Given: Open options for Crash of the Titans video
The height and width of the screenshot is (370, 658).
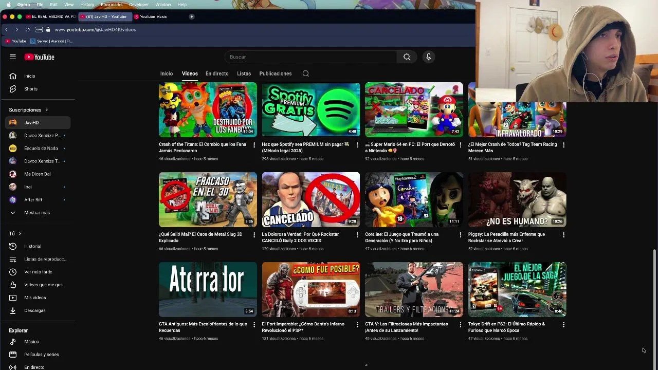Looking at the screenshot, I should coord(254,145).
